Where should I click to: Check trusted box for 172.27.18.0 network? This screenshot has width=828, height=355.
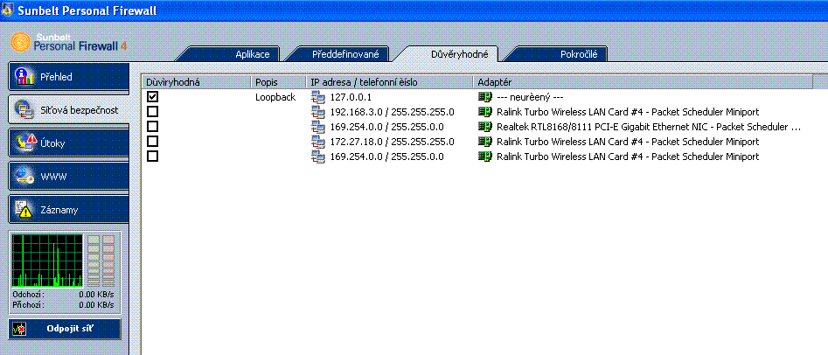[x=152, y=141]
